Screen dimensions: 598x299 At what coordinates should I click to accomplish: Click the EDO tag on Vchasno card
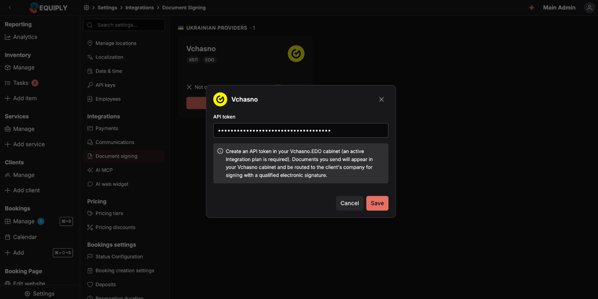coord(210,60)
